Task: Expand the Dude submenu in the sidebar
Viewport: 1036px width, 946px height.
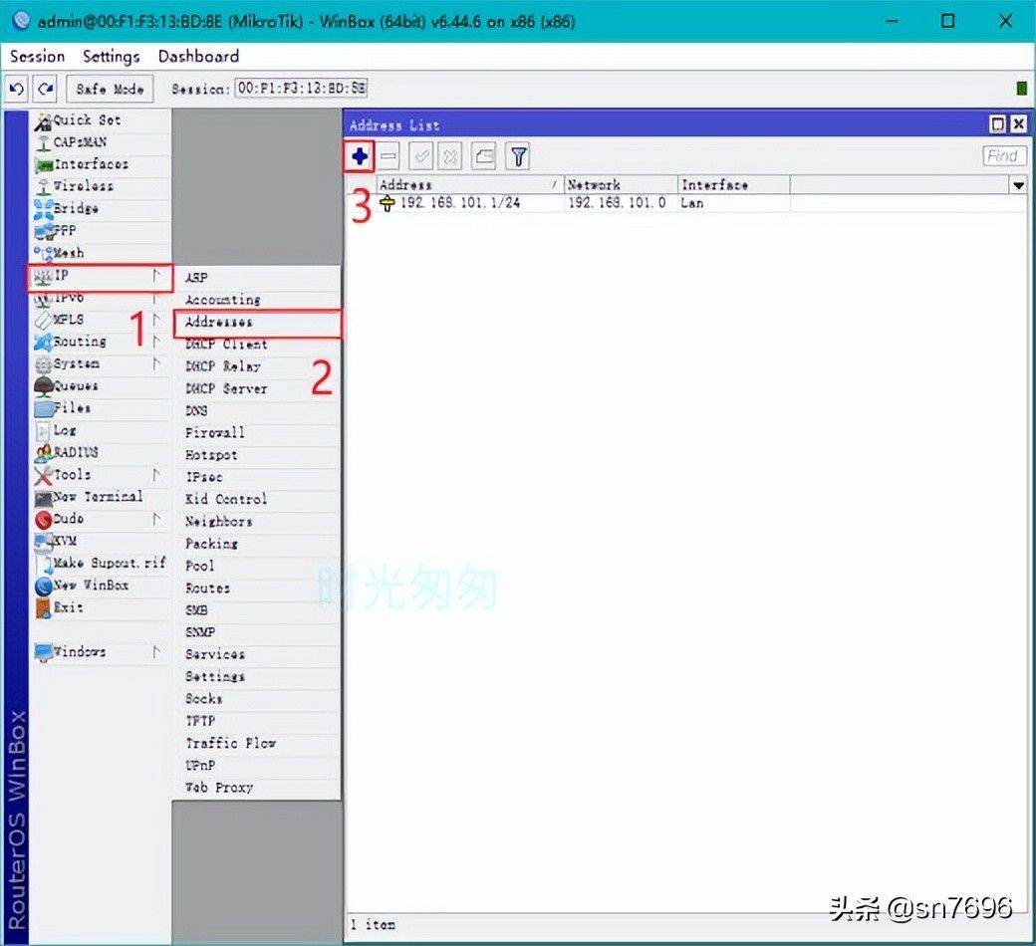Action: click(x=101, y=519)
